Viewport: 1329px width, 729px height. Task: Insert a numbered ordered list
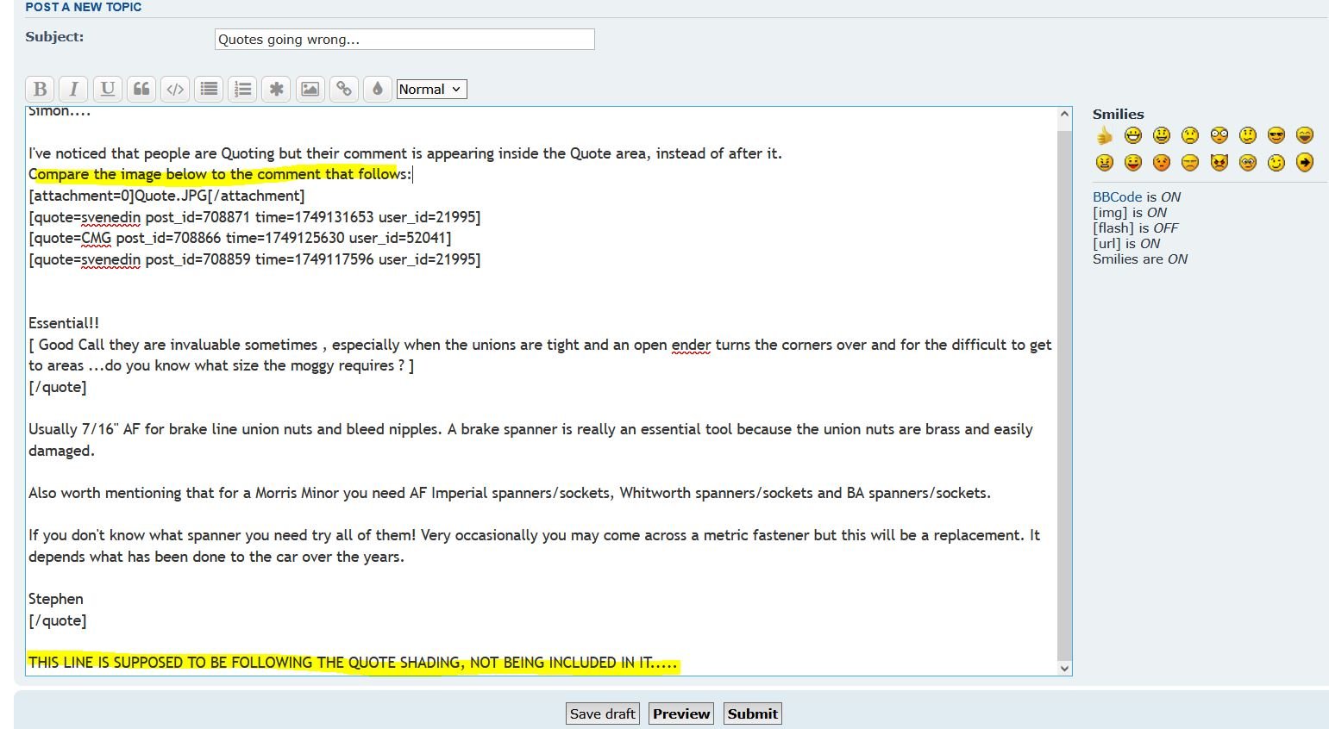[242, 89]
